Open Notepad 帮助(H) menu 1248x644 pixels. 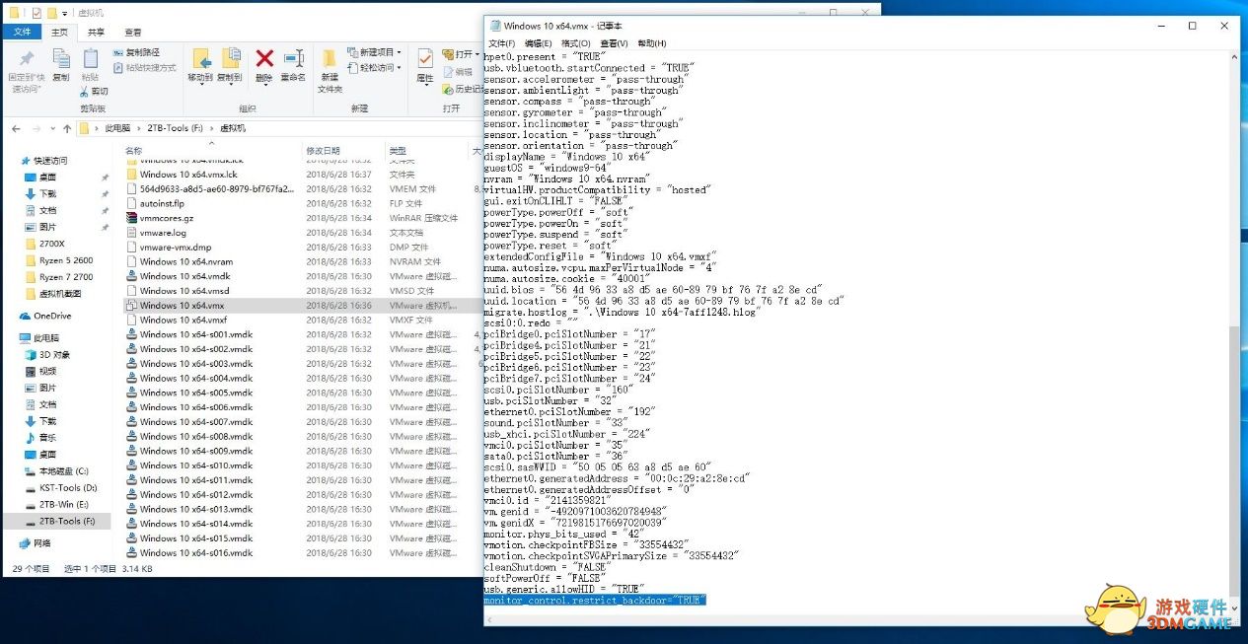tap(652, 43)
